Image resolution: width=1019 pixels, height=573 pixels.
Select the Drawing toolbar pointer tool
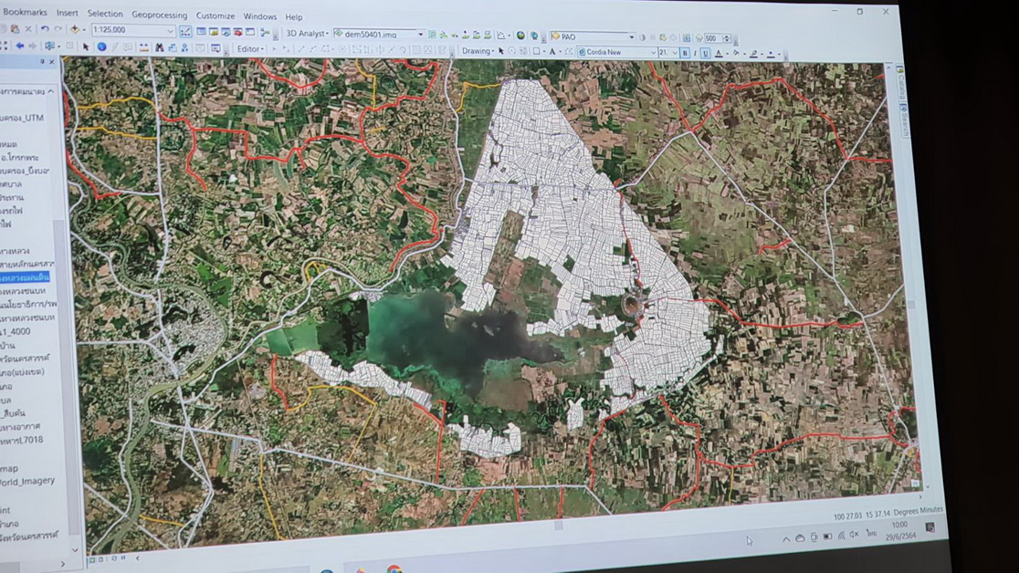(x=501, y=51)
